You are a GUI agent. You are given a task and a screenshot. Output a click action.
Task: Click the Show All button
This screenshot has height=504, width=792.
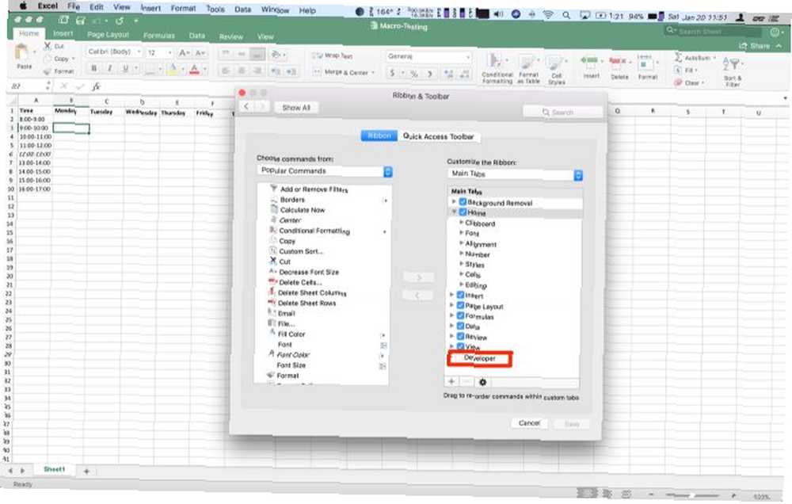(x=296, y=108)
